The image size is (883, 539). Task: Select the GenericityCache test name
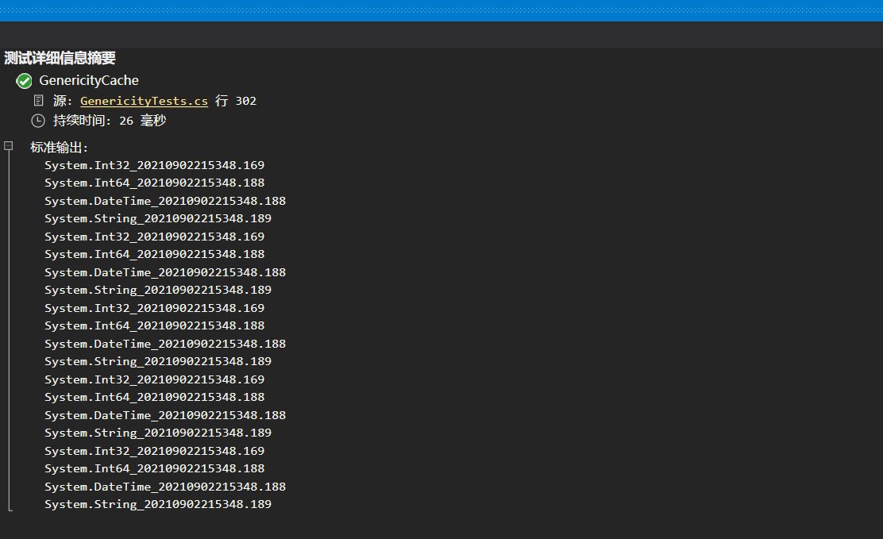coord(89,80)
